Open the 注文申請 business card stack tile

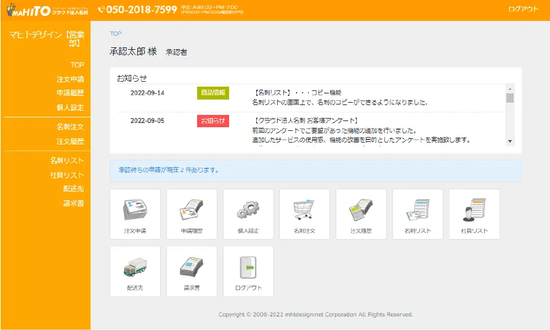click(135, 214)
